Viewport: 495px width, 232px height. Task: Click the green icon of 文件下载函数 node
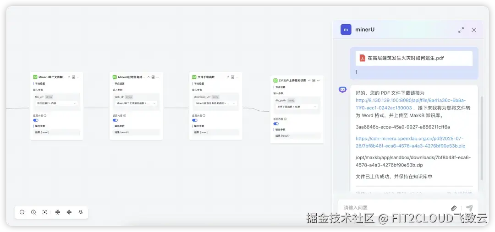point(194,77)
